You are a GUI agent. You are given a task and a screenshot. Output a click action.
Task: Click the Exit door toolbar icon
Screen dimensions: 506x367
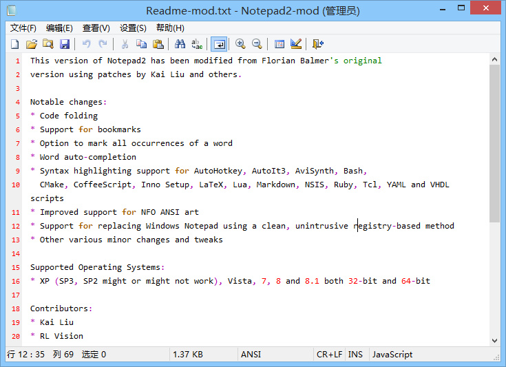pos(318,44)
